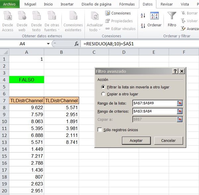Screen dimensions: 199x195
Task: Collapse dialog via Rango de la lista selector
Action: (180, 103)
